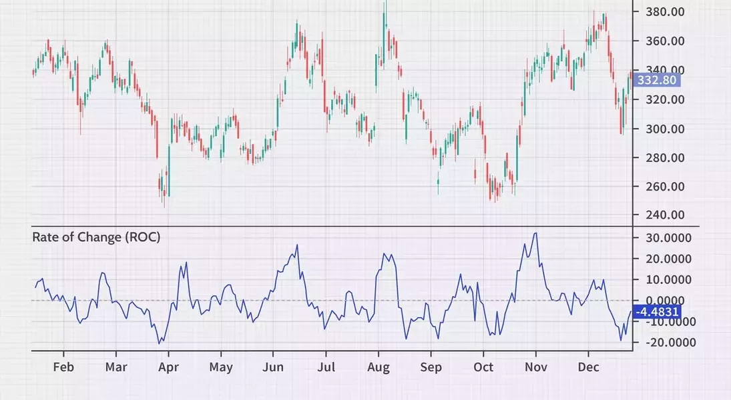Click the Feb month marker
Screen dimensions: 731x400
(x=63, y=367)
